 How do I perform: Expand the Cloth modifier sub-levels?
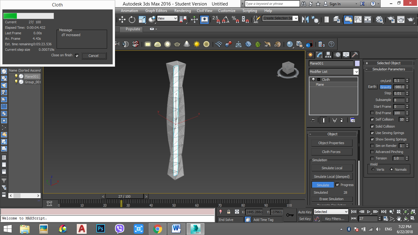point(318,79)
